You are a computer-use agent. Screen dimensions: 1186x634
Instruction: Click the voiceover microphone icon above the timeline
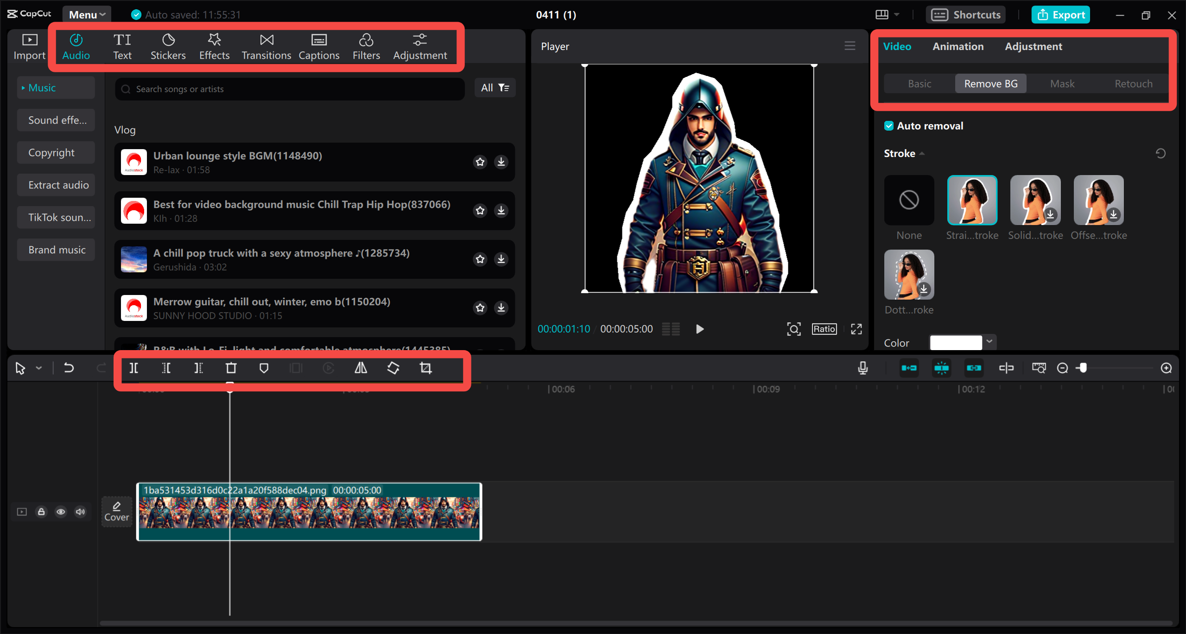click(862, 368)
